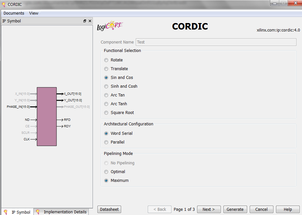Screen dimensions: 302x215
Task: Open the View menu
Action: [34, 13]
